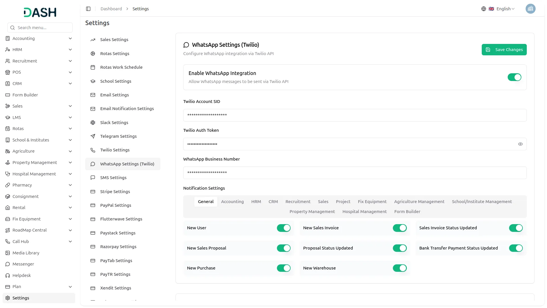
Task: Reveal the Twilio Auth Token value
Action: coord(521,144)
